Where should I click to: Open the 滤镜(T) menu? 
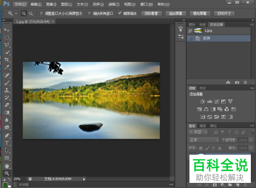(114, 4)
